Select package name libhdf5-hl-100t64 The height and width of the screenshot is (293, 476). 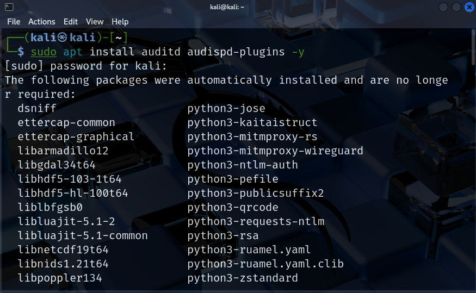73,193
